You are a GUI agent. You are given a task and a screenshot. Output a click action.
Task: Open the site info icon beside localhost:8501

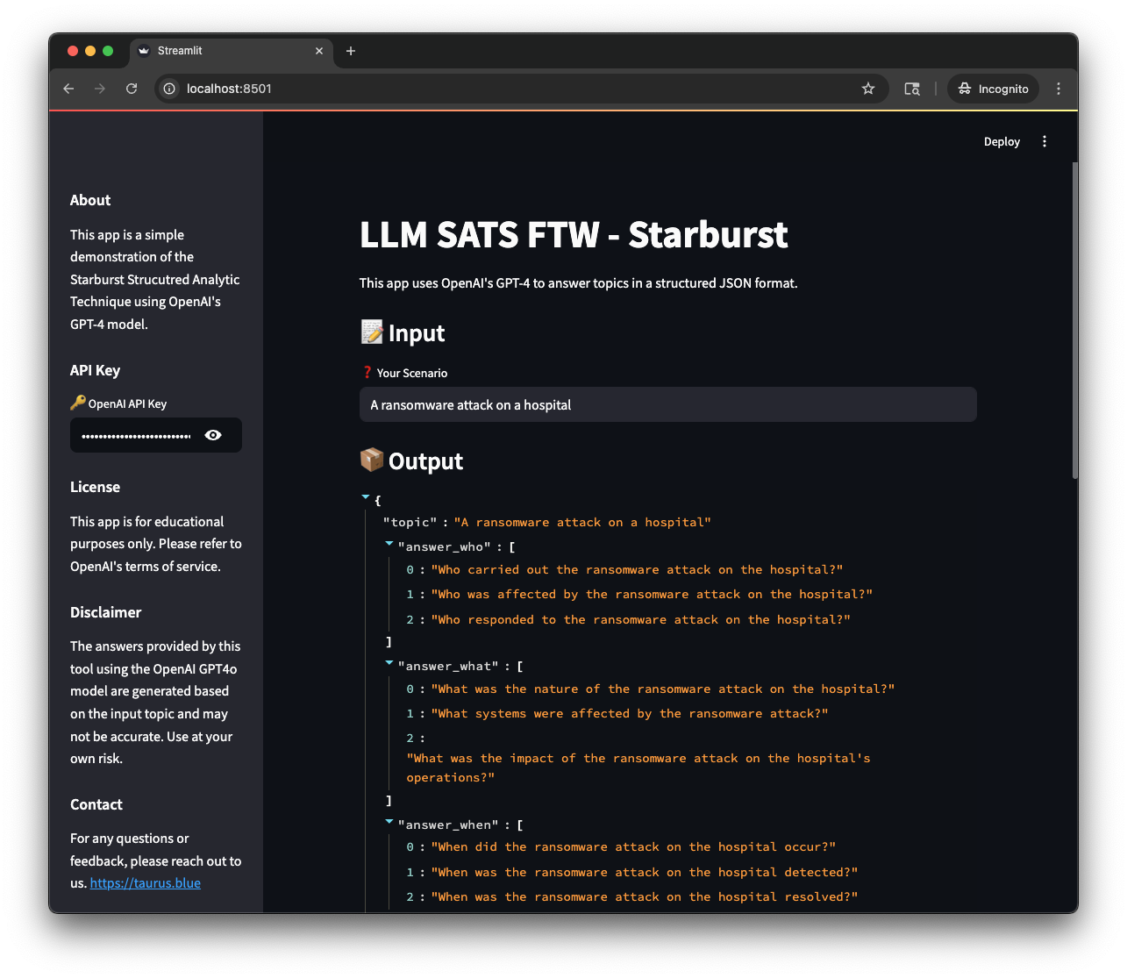tap(170, 89)
